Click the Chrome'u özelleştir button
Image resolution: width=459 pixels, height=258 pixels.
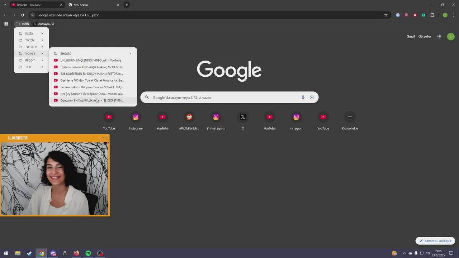[x=435, y=241]
